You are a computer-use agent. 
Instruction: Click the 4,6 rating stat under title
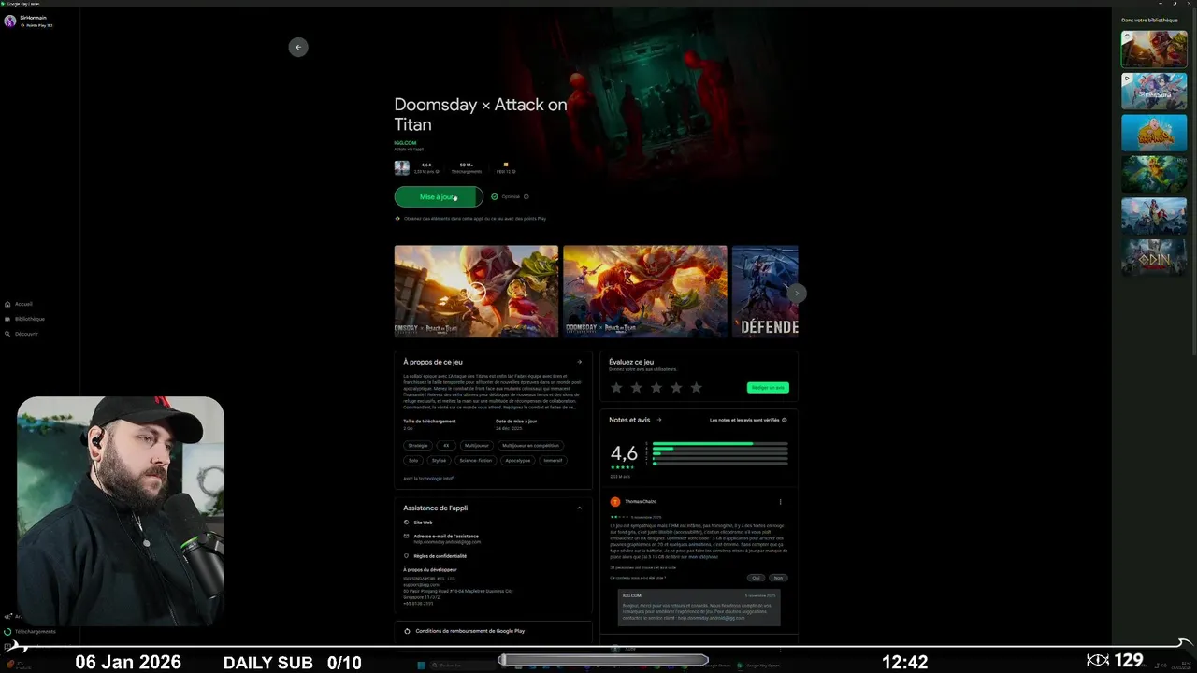[x=425, y=167]
